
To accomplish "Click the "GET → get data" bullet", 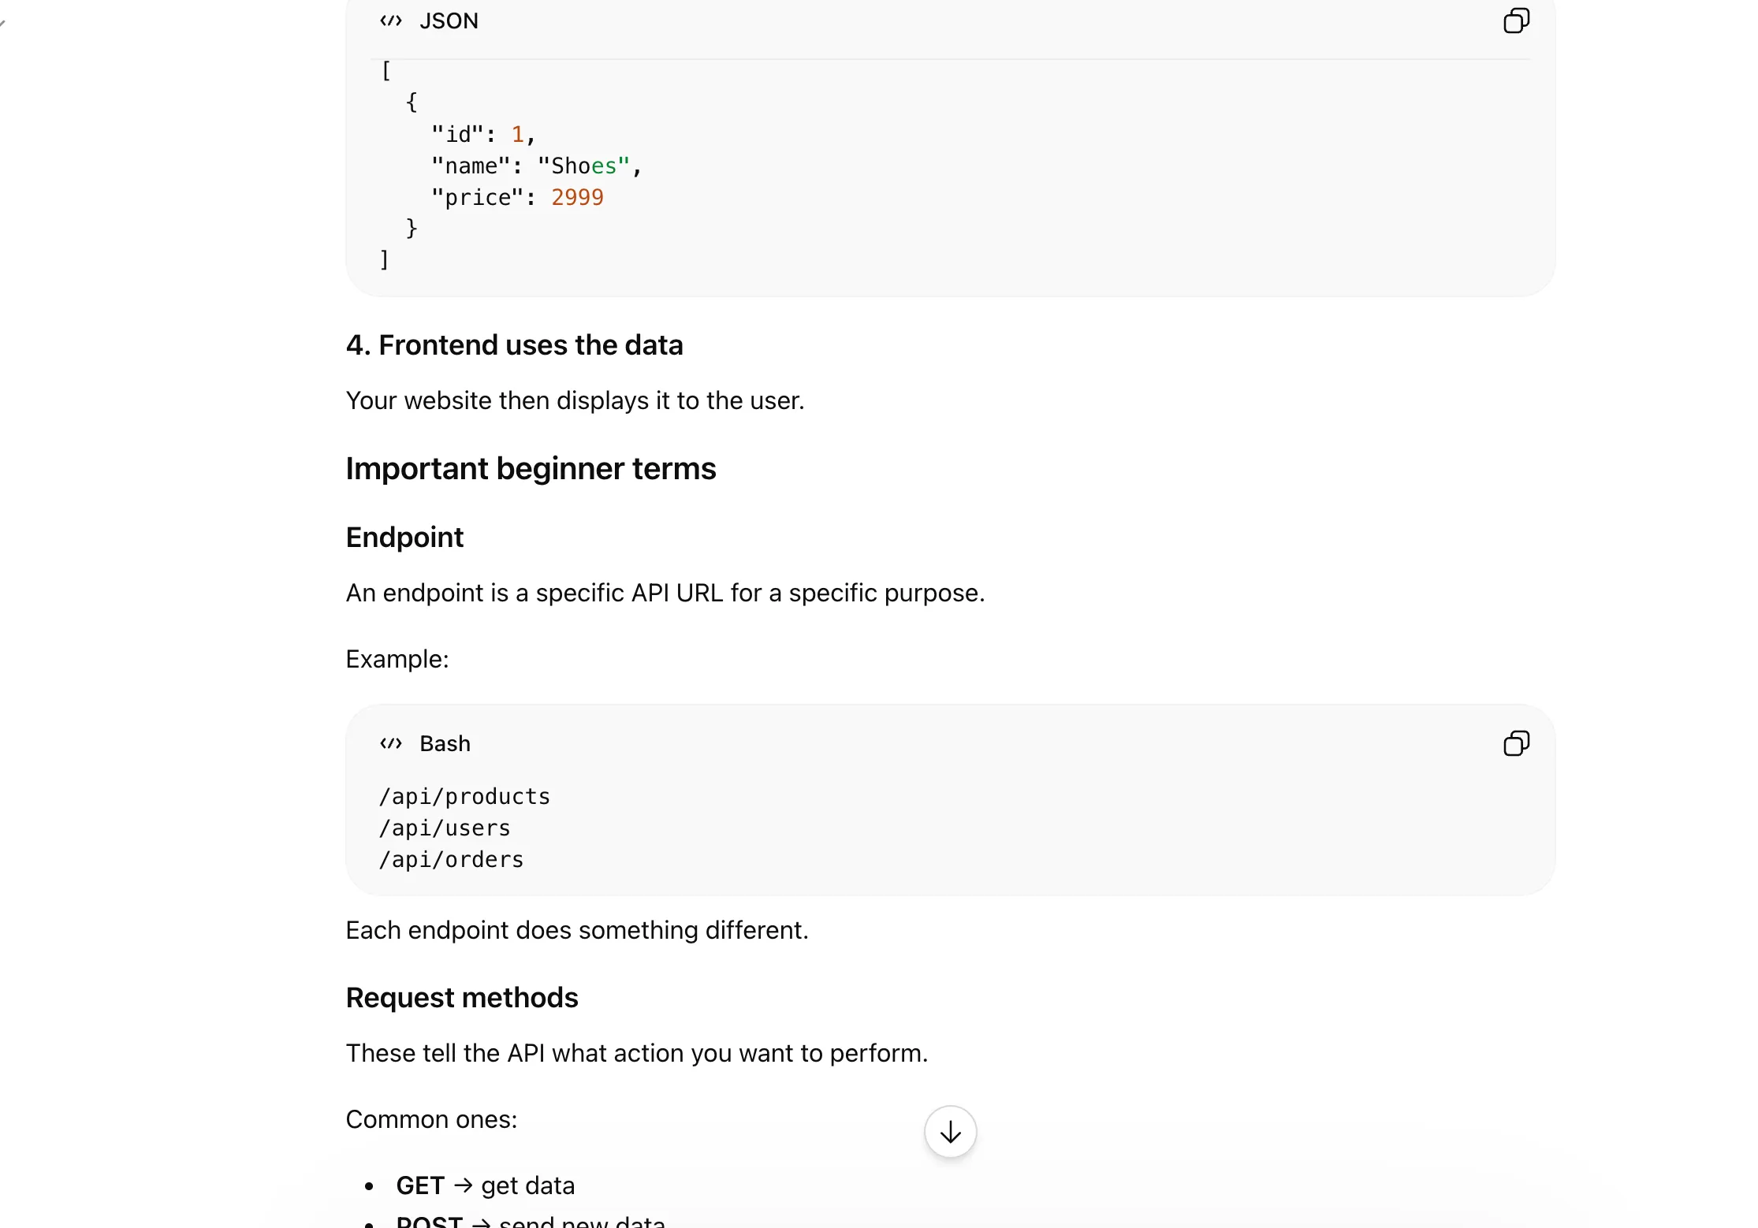I will click(485, 1185).
